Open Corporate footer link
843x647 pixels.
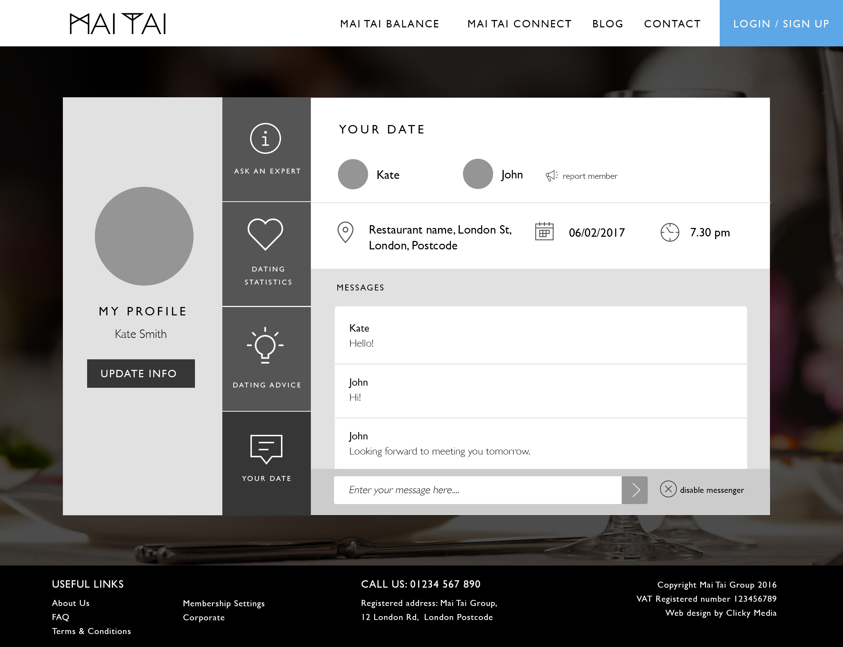coord(204,617)
